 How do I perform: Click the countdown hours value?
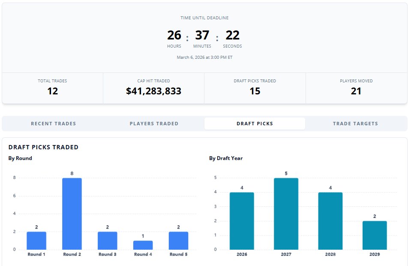click(174, 35)
